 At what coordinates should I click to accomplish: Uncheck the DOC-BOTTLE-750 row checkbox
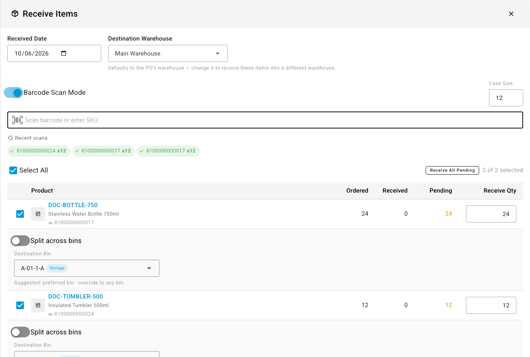[20, 214]
